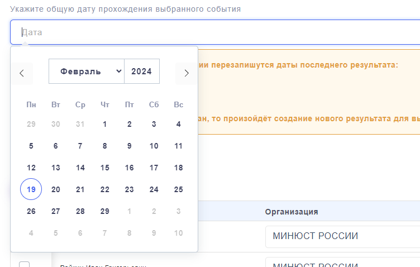The width and height of the screenshot is (420, 267).
Task: Select date 25 in Sunday column
Action: [x=179, y=189]
